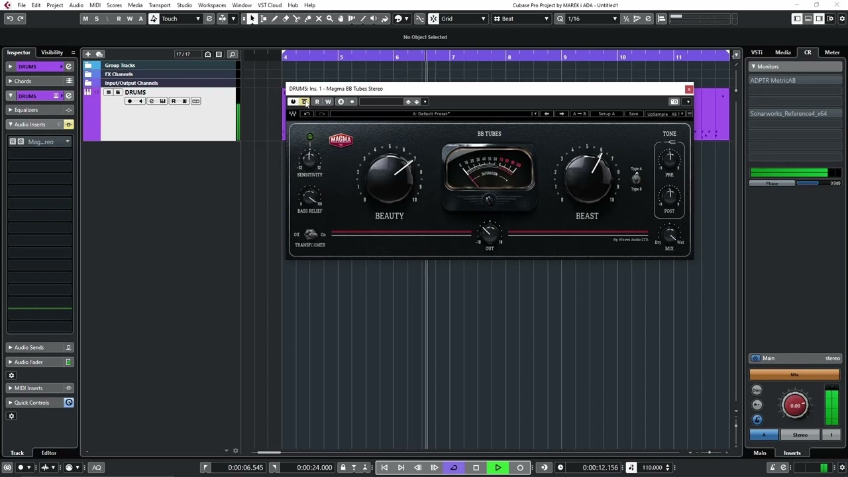Open UpSample X8 dropdown
Screen dimensions: 848x477
[664, 114]
